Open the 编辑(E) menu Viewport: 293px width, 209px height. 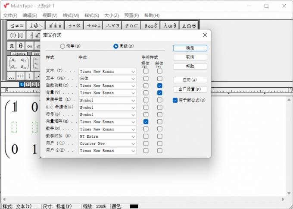tap(30, 16)
